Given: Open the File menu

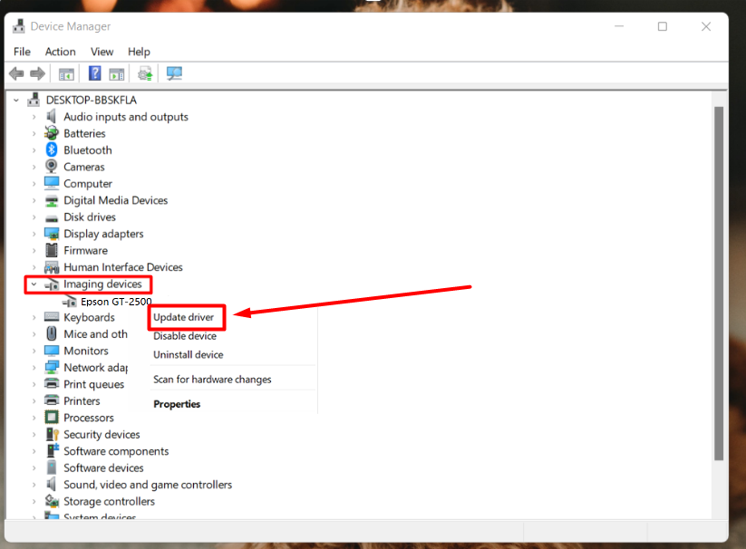Looking at the screenshot, I should coord(22,52).
